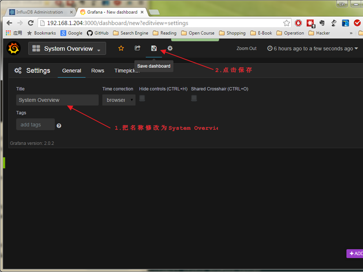Click the Title input field
Screen dimensions: 363x272
(x=57, y=100)
